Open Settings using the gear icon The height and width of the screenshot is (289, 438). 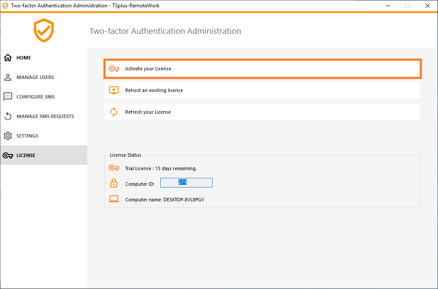(7, 135)
